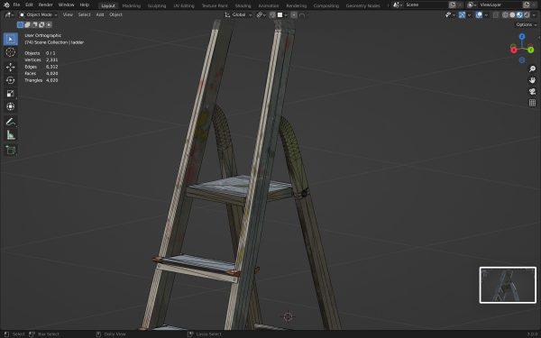Select the Rotate tool
Viewport: 541px width, 338px height.
click(x=10, y=80)
